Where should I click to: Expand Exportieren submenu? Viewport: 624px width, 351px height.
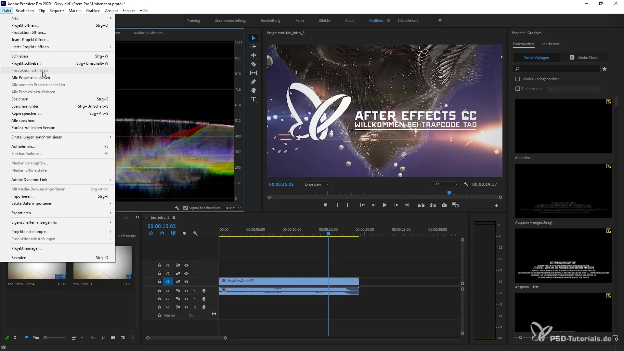pyautogui.click(x=61, y=213)
